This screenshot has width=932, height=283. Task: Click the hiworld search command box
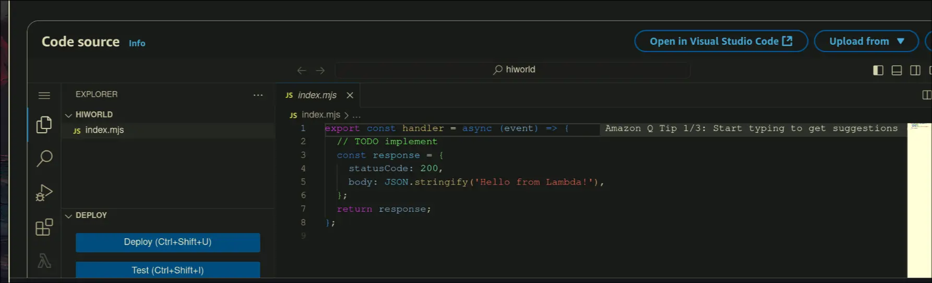[x=513, y=70]
